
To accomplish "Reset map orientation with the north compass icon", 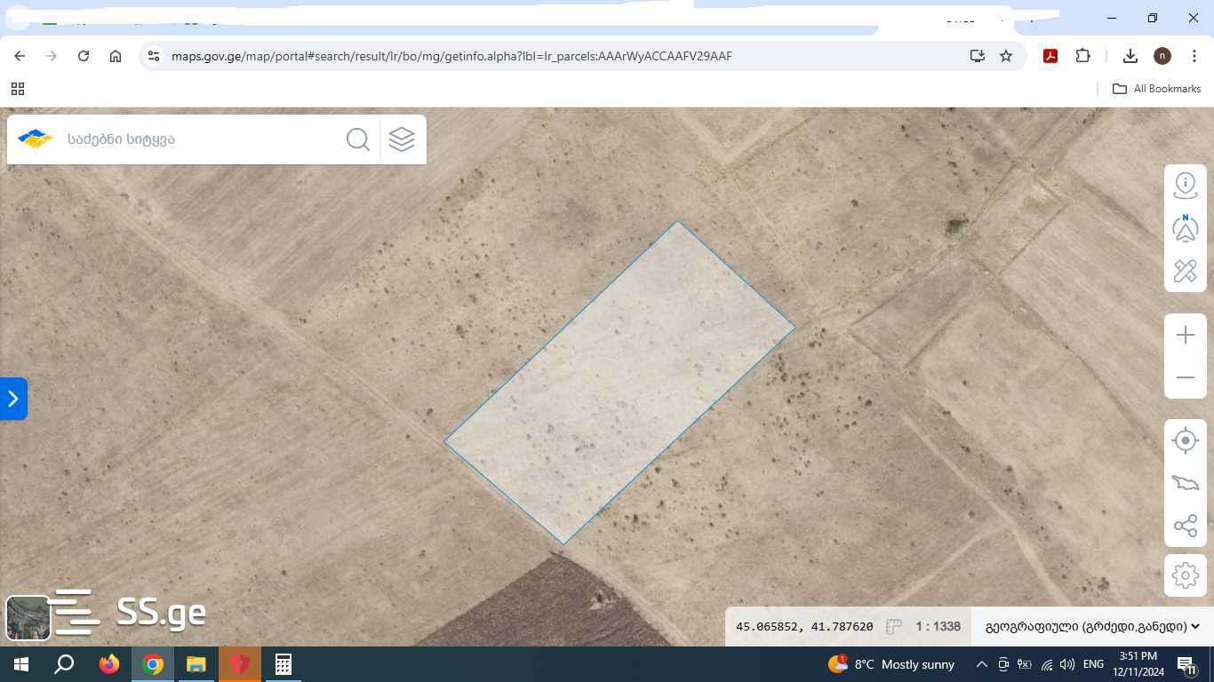I will [1186, 228].
